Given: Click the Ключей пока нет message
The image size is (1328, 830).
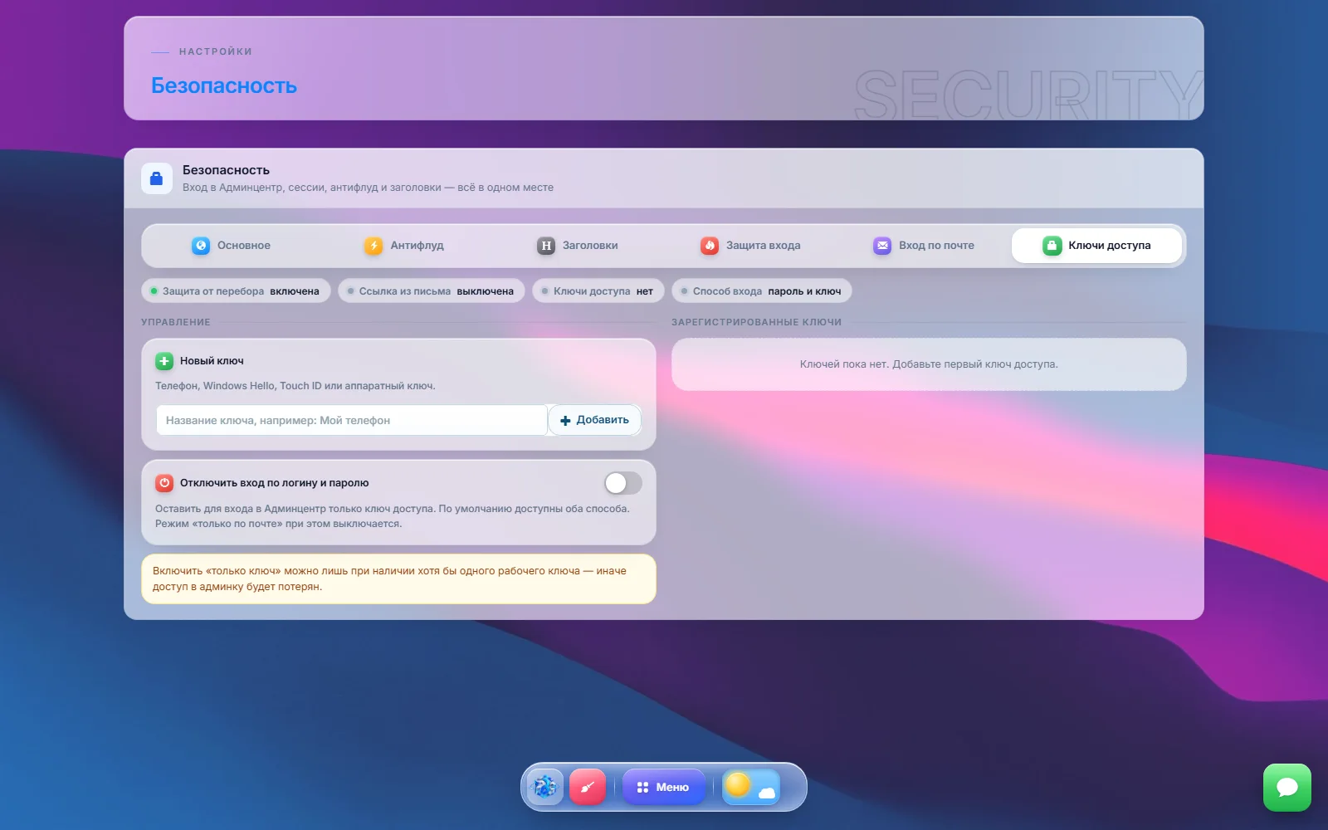Looking at the screenshot, I should (929, 364).
